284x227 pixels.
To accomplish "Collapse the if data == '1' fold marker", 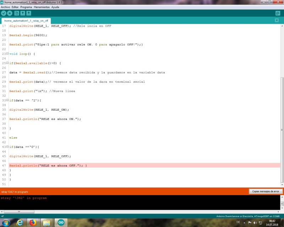I will pyautogui.click(x=7, y=100).
